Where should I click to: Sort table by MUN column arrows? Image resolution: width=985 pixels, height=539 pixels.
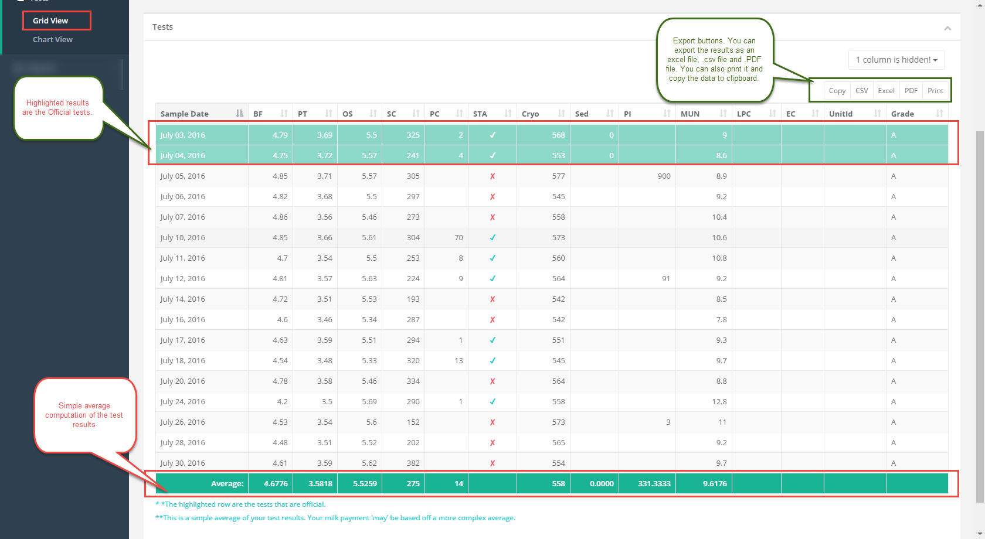point(724,114)
